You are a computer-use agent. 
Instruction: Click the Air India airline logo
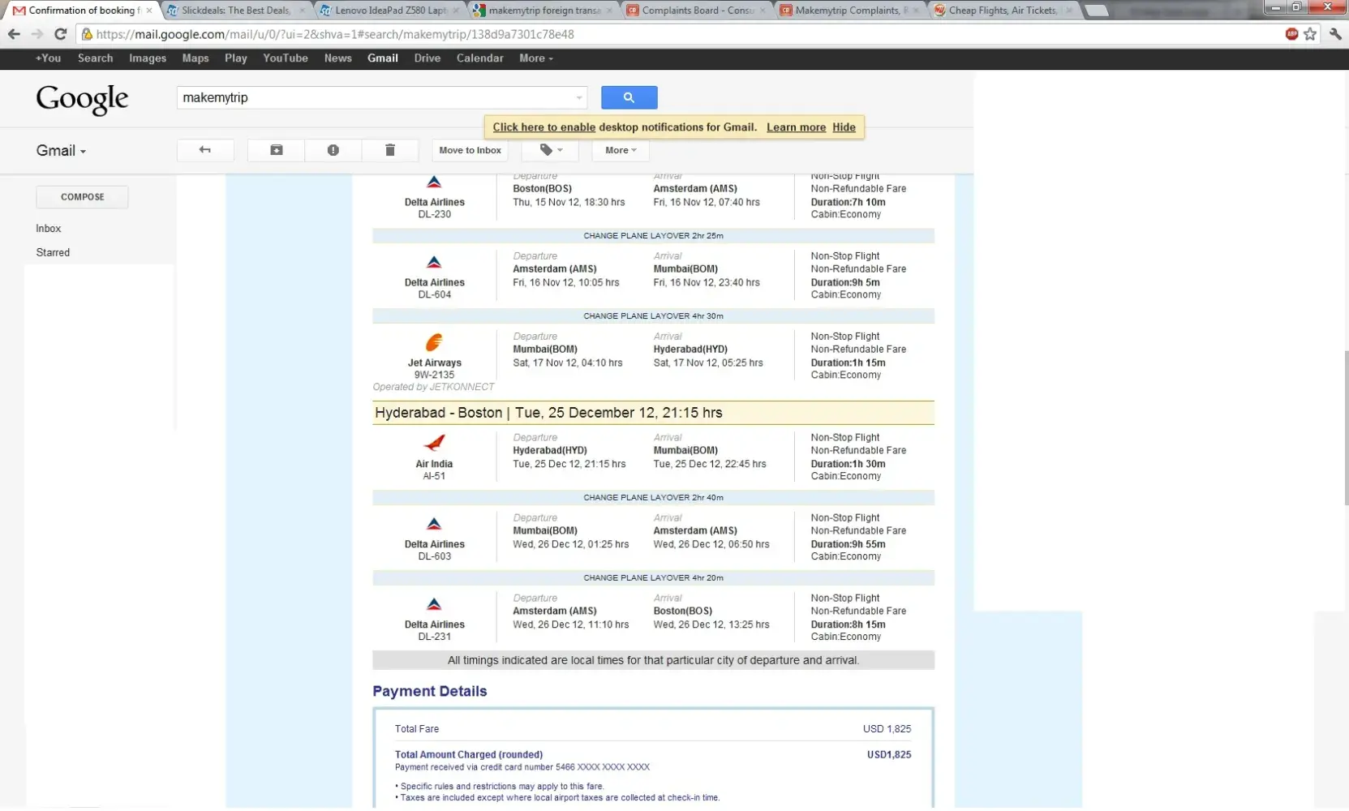(434, 444)
